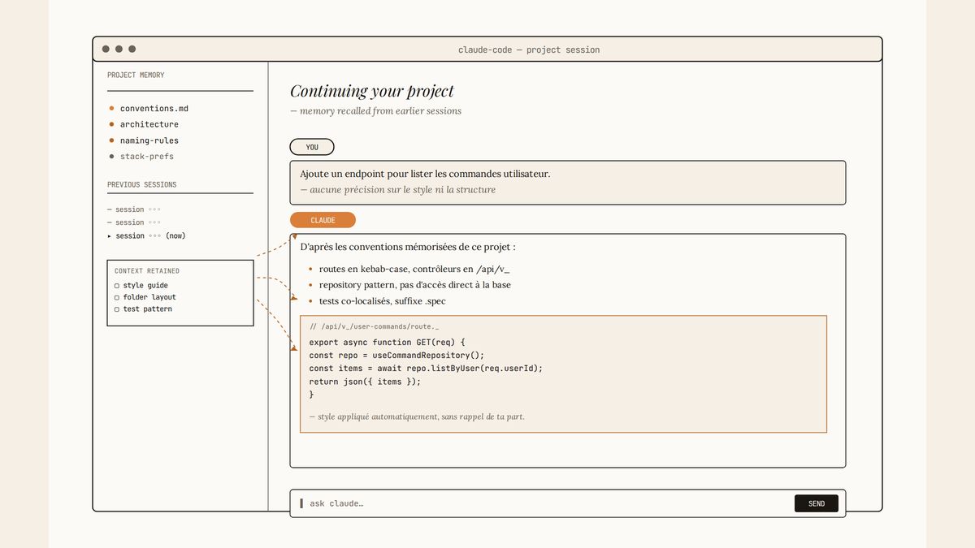
Task: Select the stack-prefs memory item
Action: tap(147, 156)
